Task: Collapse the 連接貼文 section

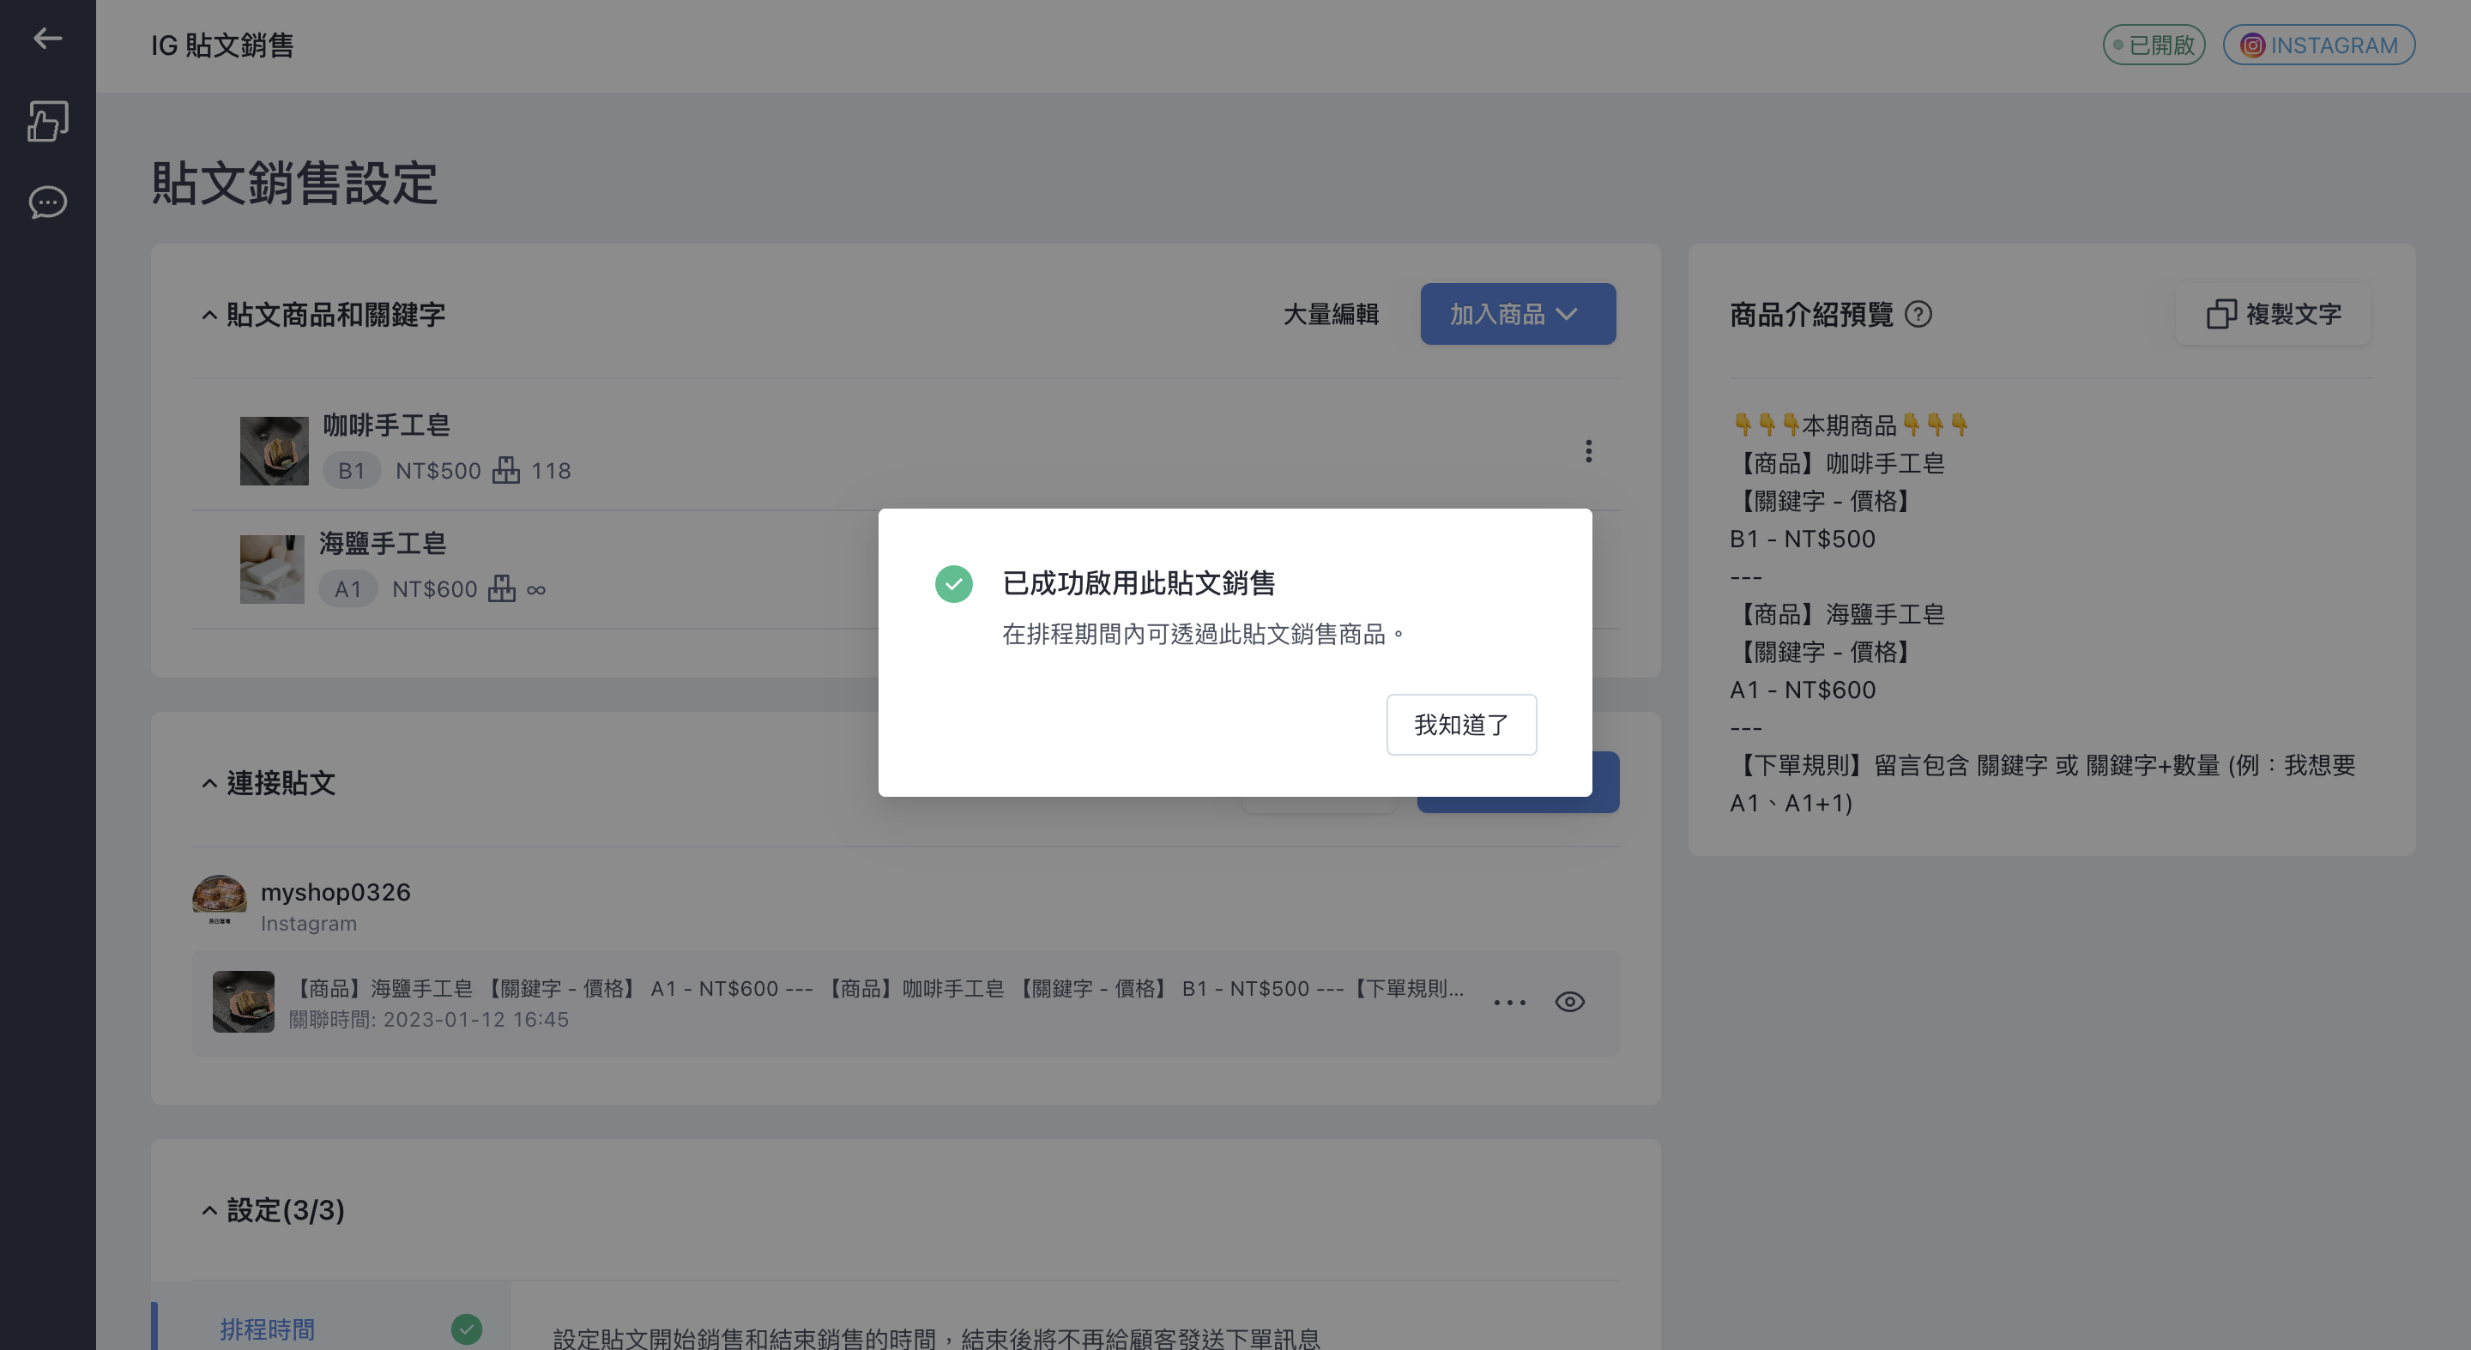Action: click(x=209, y=784)
